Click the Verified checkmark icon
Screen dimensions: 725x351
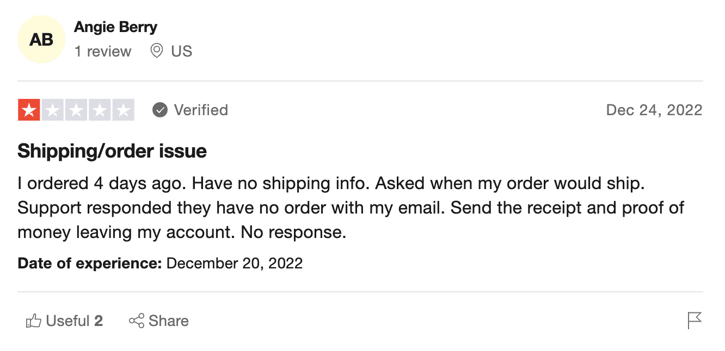click(x=160, y=110)
